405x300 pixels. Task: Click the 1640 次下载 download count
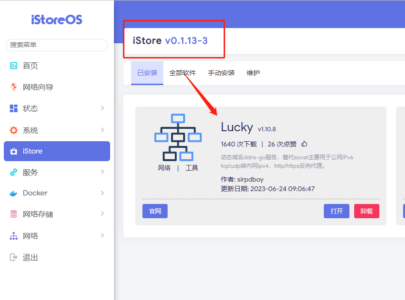coord(239,144)
